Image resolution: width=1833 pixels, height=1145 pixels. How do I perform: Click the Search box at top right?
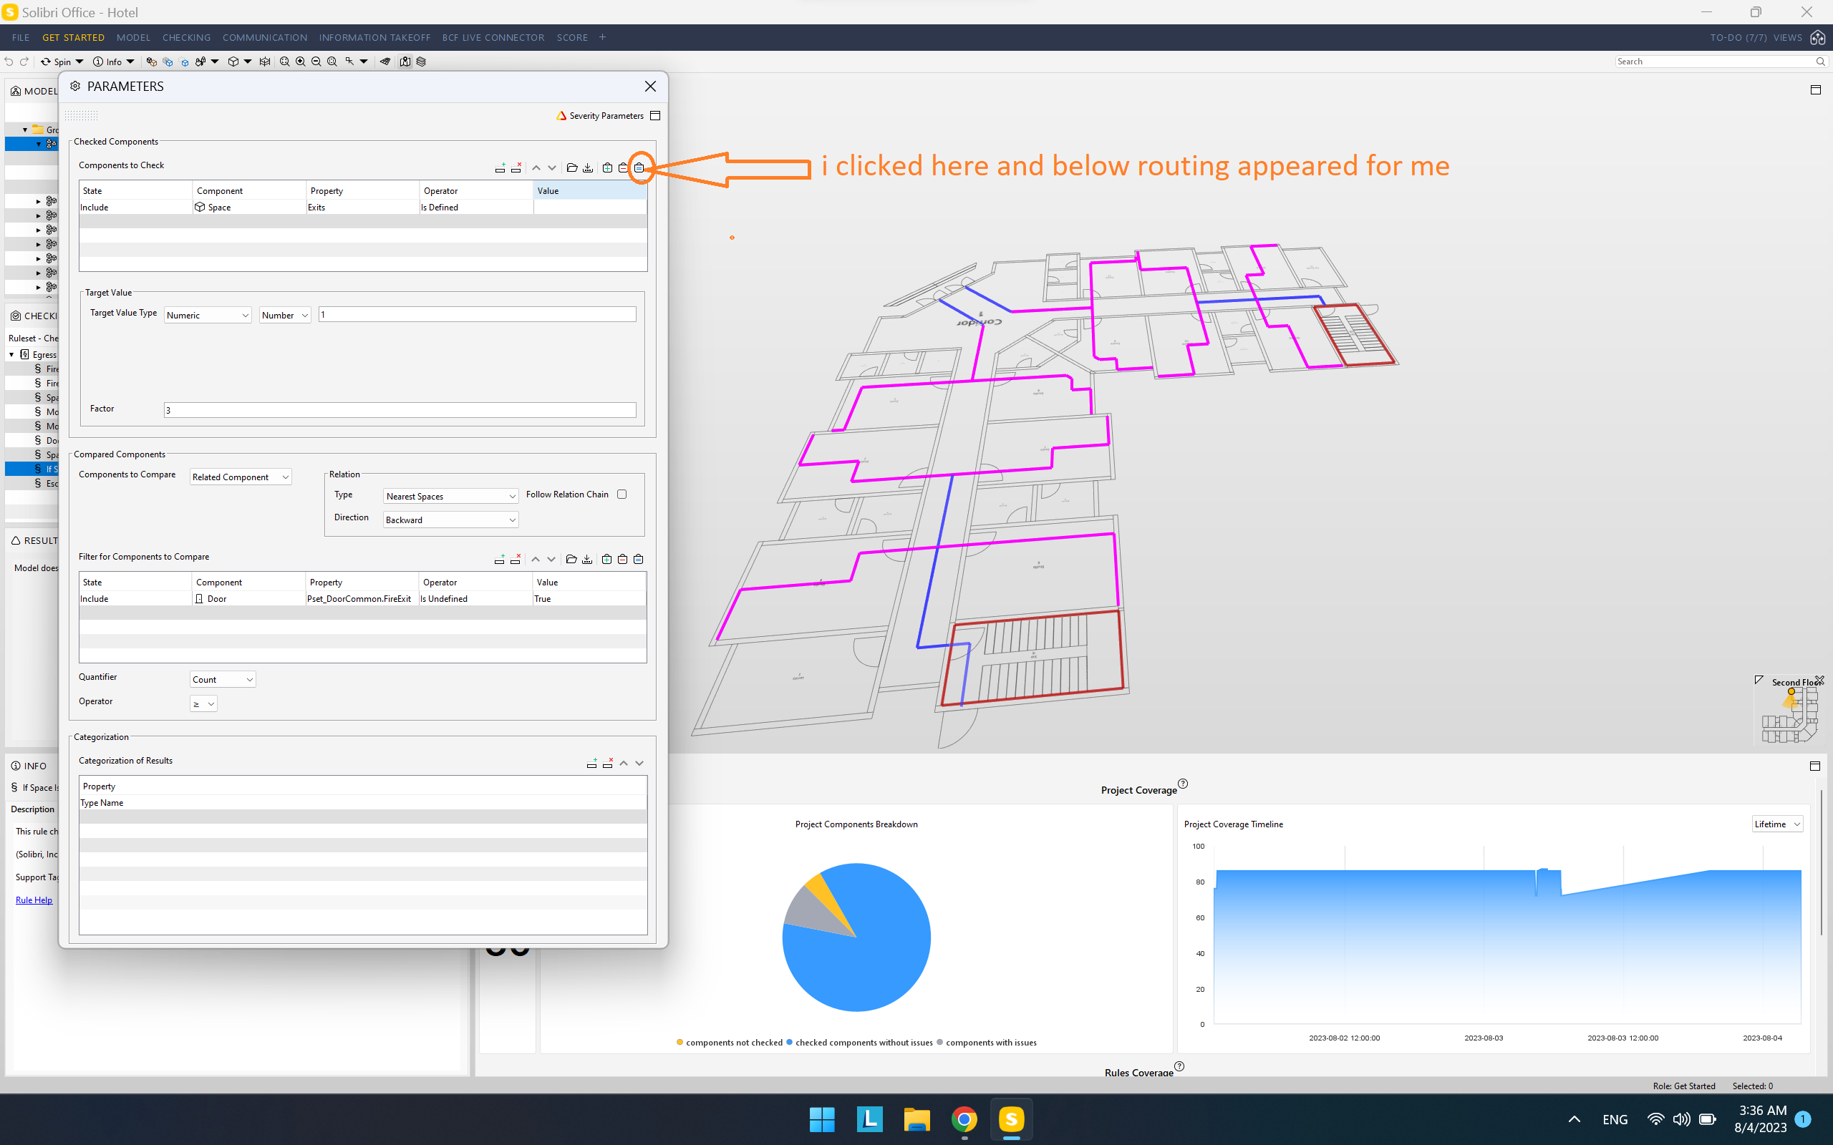(x=1715, y=62)
